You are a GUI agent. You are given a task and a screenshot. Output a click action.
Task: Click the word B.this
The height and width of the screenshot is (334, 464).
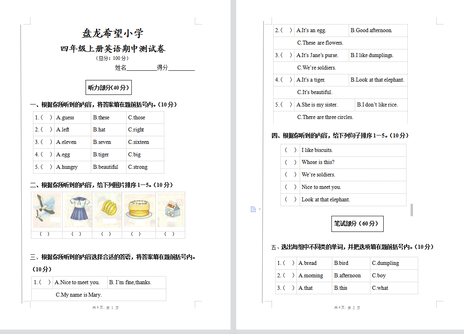(x=341, y=288)
